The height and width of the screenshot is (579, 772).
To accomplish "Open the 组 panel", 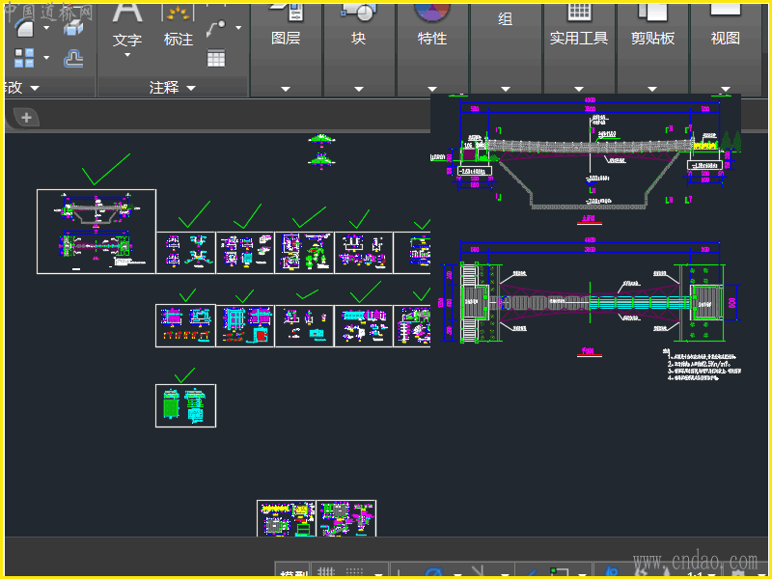I will tap(505, 49).
